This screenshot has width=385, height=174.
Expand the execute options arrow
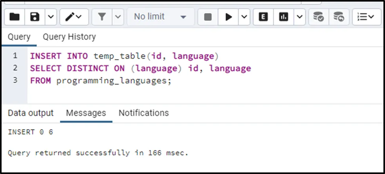[244, 17]
